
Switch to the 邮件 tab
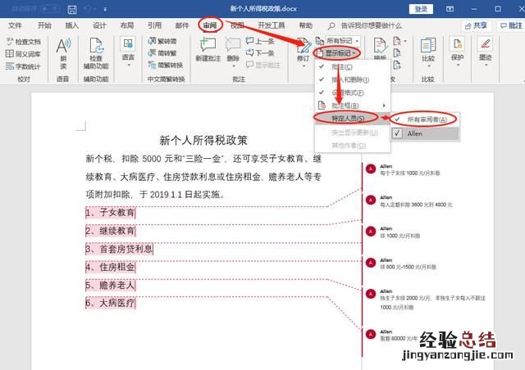point(182,25)
